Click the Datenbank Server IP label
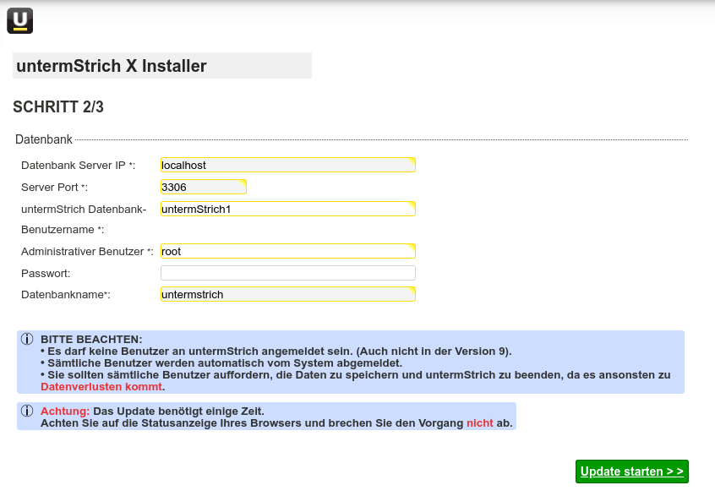This screenshot has width=715, height=496. click(78, 166)
